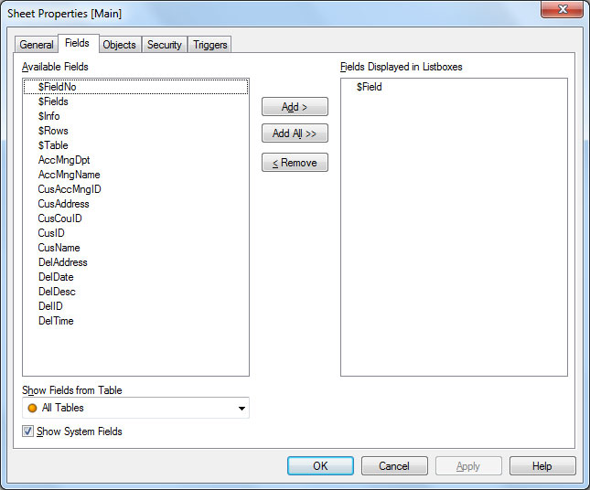
Task: Open the Show Fields from Table dropdown
Action: [135, 408]
